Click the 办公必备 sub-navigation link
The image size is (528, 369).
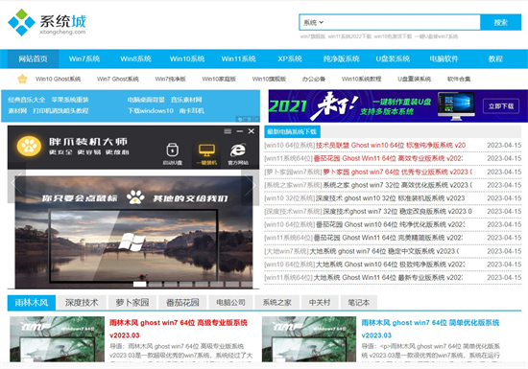[x=314, y=79]
